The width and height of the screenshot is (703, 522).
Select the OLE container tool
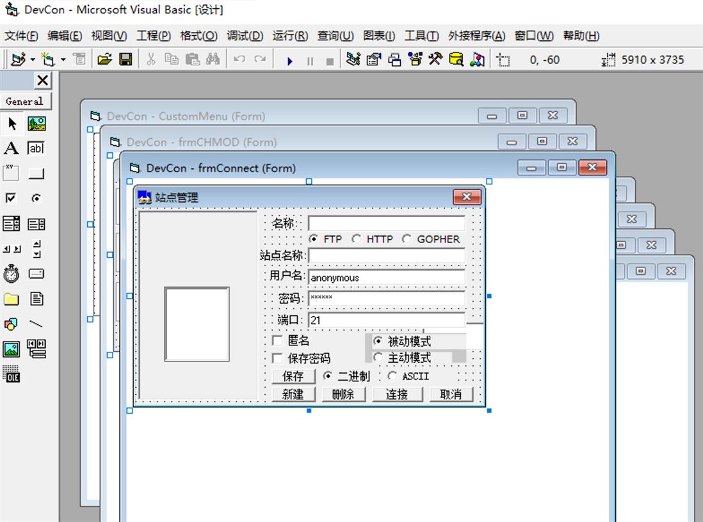click(x=12, y=374)
